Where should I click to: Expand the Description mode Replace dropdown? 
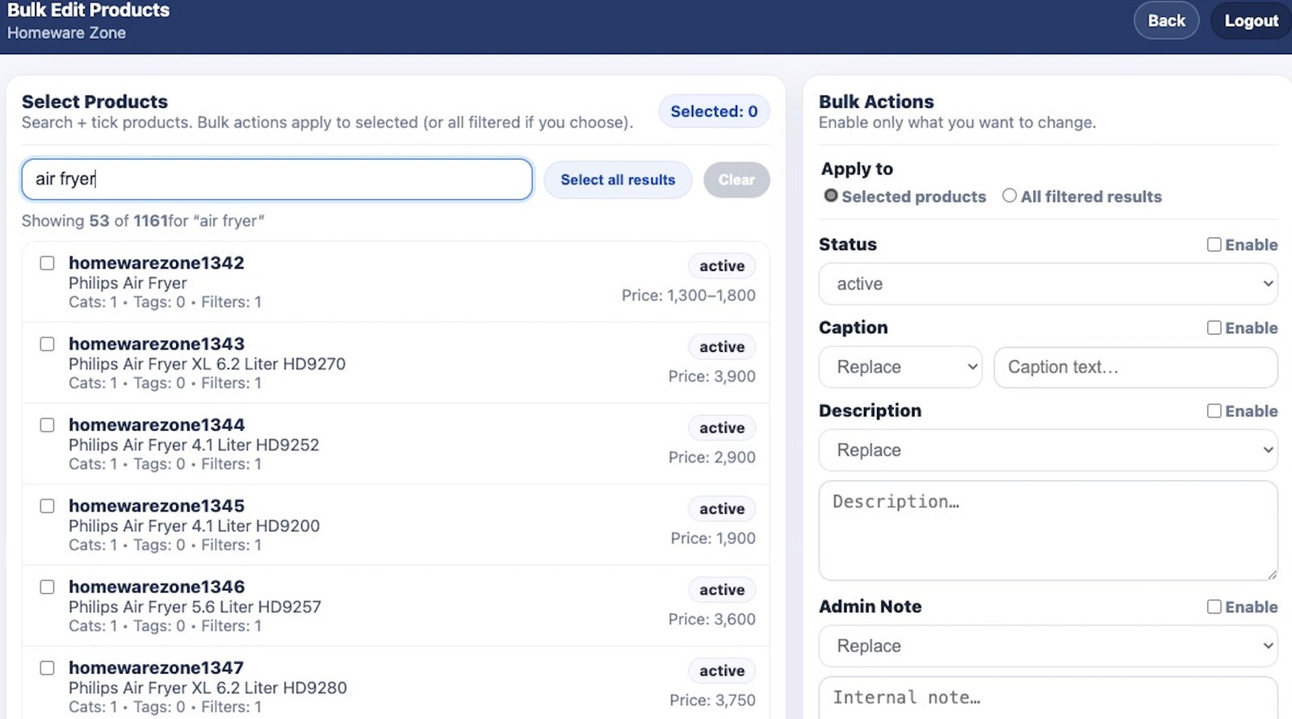click(1047, 450)
